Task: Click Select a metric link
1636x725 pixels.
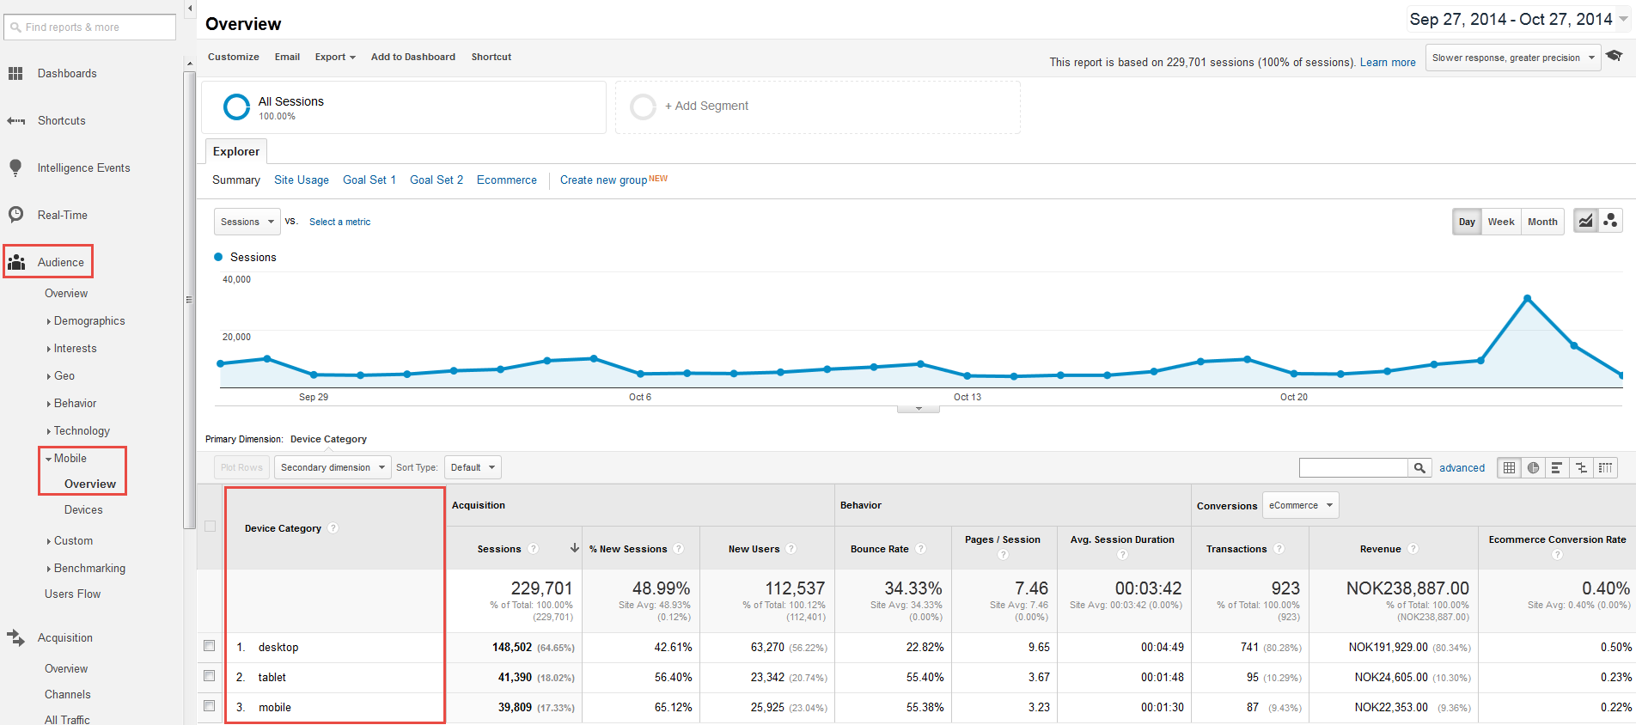Action: [340, 222]
